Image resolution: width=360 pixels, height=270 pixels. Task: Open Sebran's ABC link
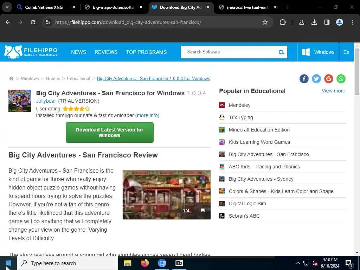[x=244, y=216]
